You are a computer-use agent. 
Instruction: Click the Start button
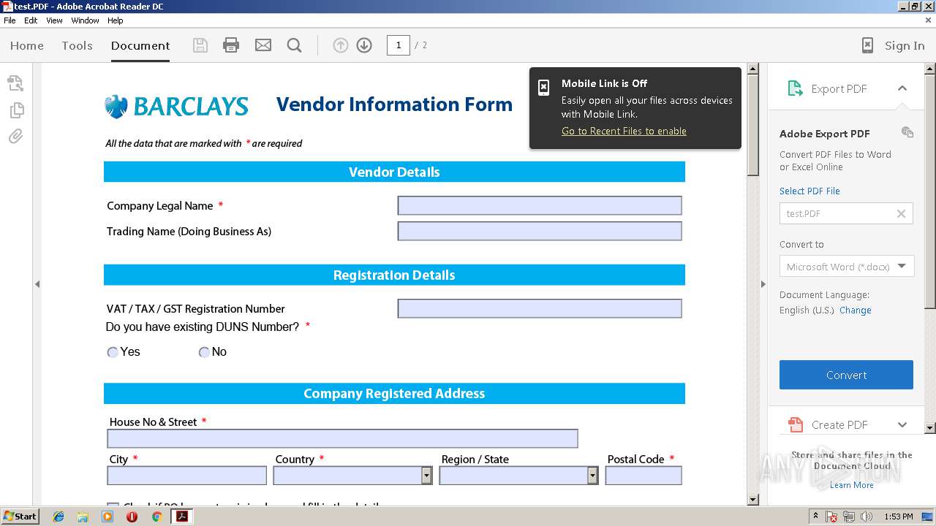pyautogui.click(x=20, y=517)
